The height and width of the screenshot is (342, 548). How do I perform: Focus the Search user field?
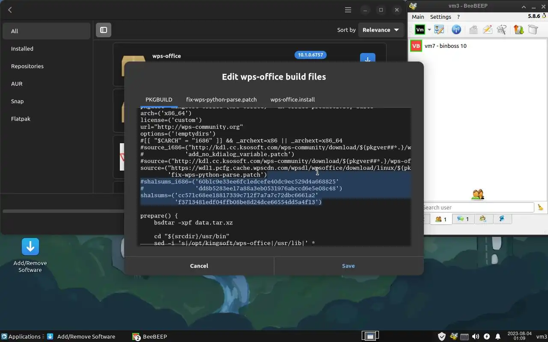(x=478, y=207)
